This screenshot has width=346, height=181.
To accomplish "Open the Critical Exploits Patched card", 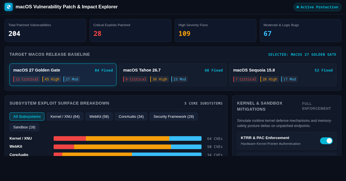I will tap(130, 30).
